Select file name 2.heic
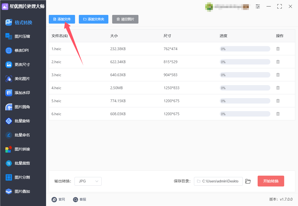 point(56,62)
